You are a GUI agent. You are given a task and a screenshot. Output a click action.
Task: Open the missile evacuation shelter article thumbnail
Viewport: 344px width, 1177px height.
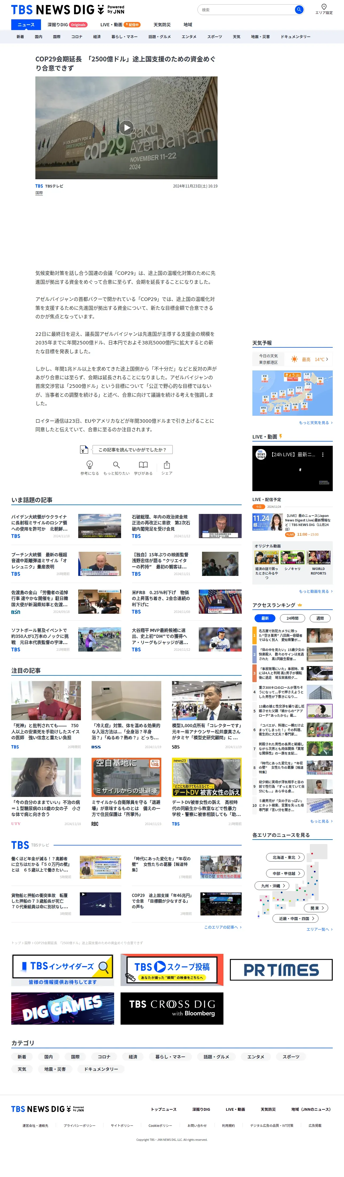[126, 777]
